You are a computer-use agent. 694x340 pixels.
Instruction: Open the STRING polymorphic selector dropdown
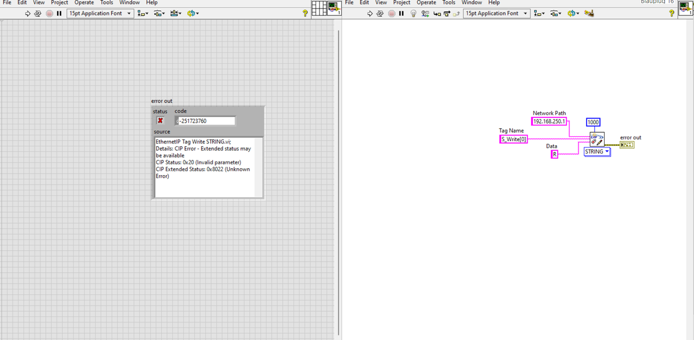pyautogui.click(x=597, y=152)
